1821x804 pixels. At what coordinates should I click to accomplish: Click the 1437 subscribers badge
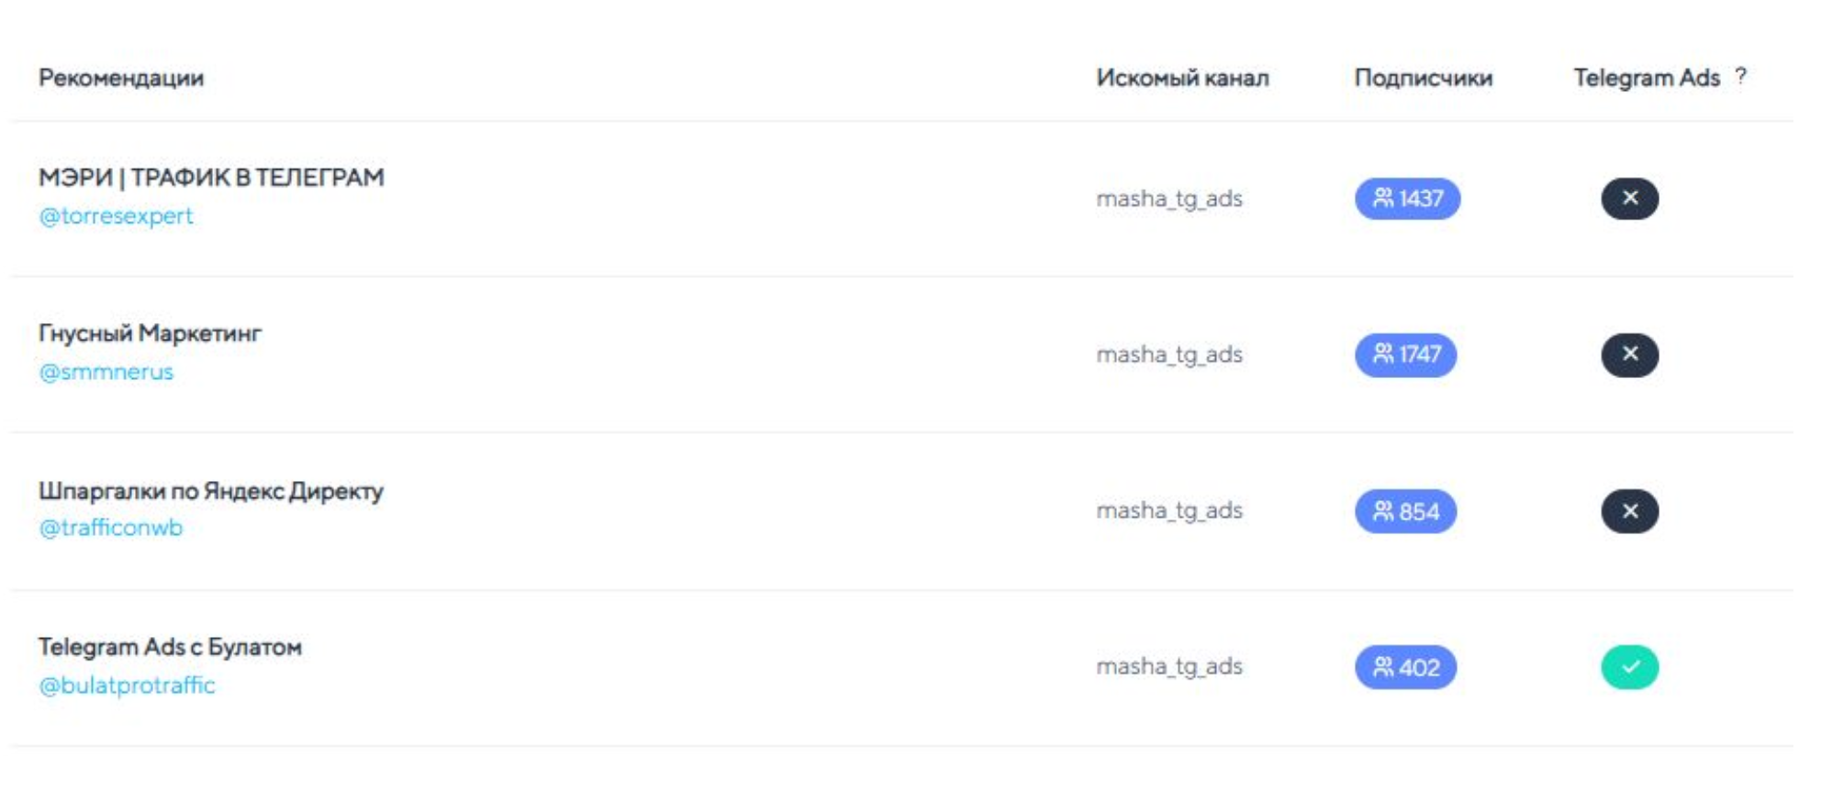pos(1407,198)
